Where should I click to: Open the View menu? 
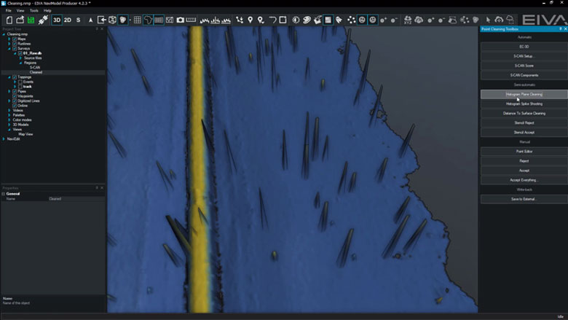[20, 11]
